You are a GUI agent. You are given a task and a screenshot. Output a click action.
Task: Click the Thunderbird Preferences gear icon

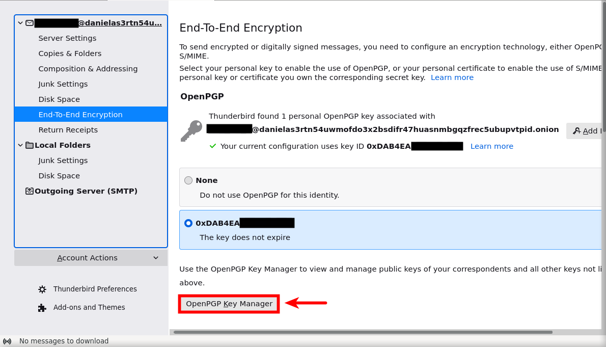point(42,289)
